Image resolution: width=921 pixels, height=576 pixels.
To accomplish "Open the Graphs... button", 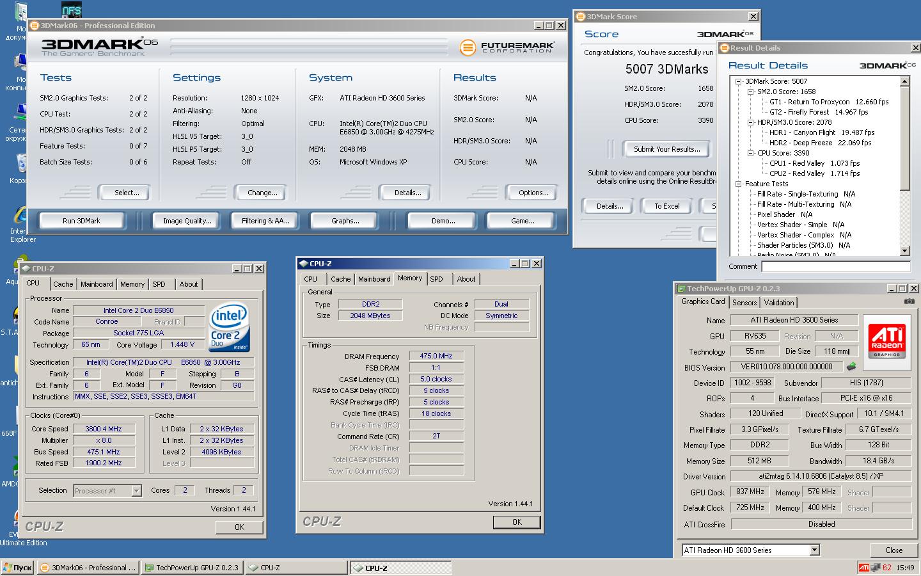I will (x=345, y=221).
